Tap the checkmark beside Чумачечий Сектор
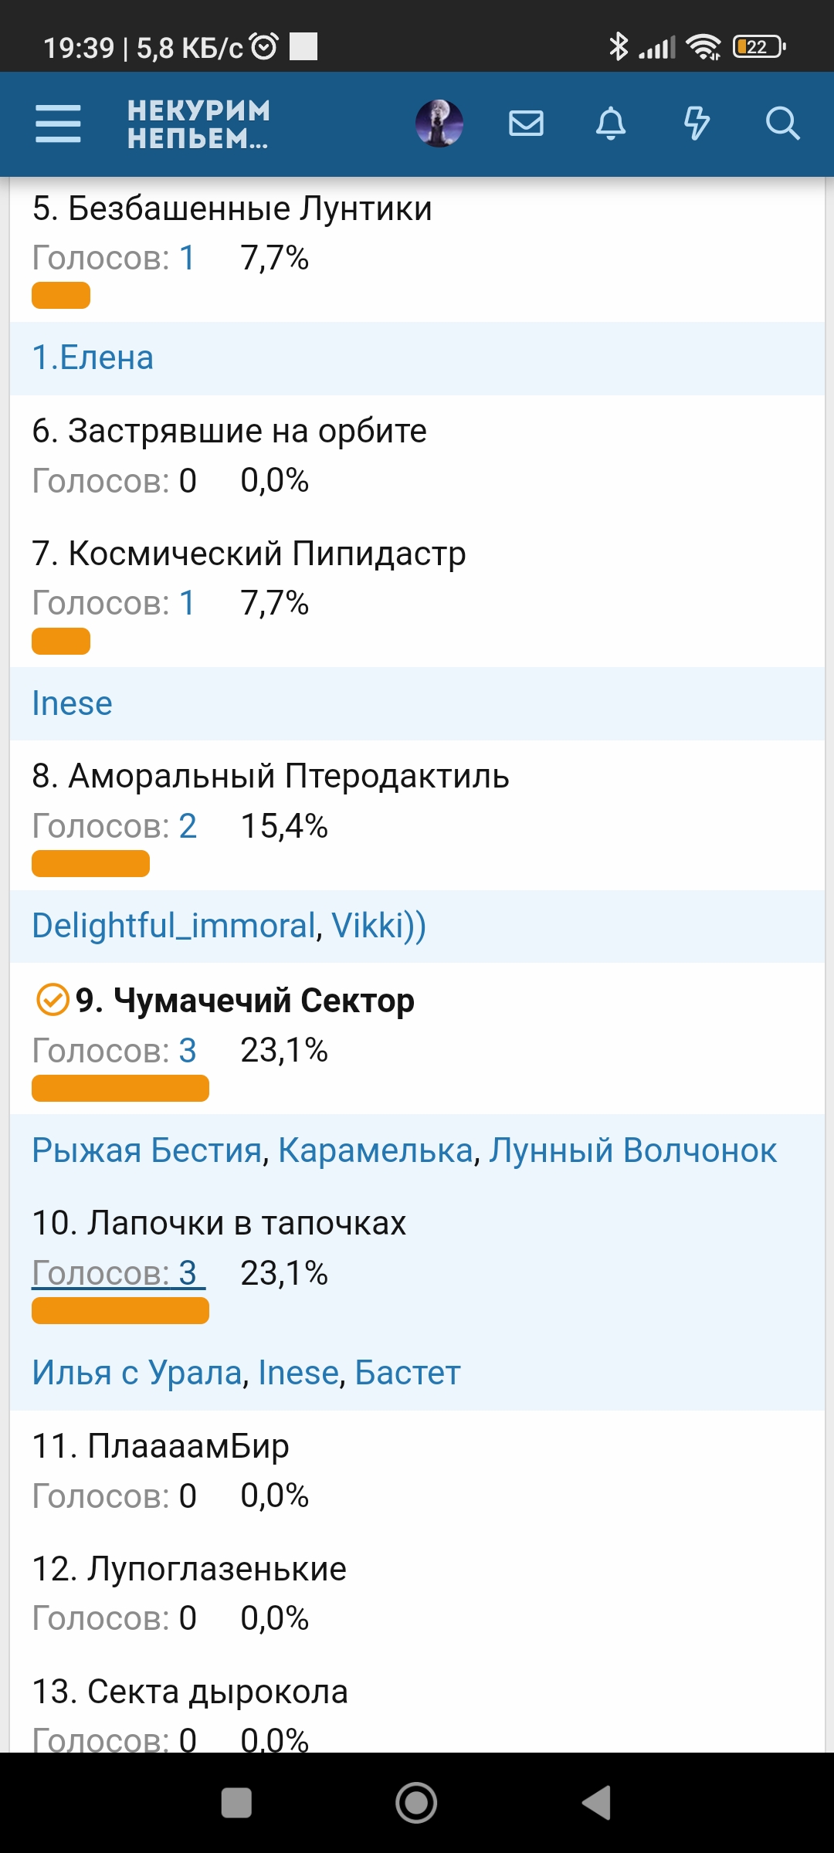Screen dimensions: 834x1853 point(53,1001)
